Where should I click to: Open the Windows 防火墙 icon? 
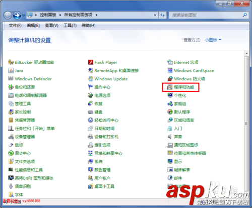170,79
